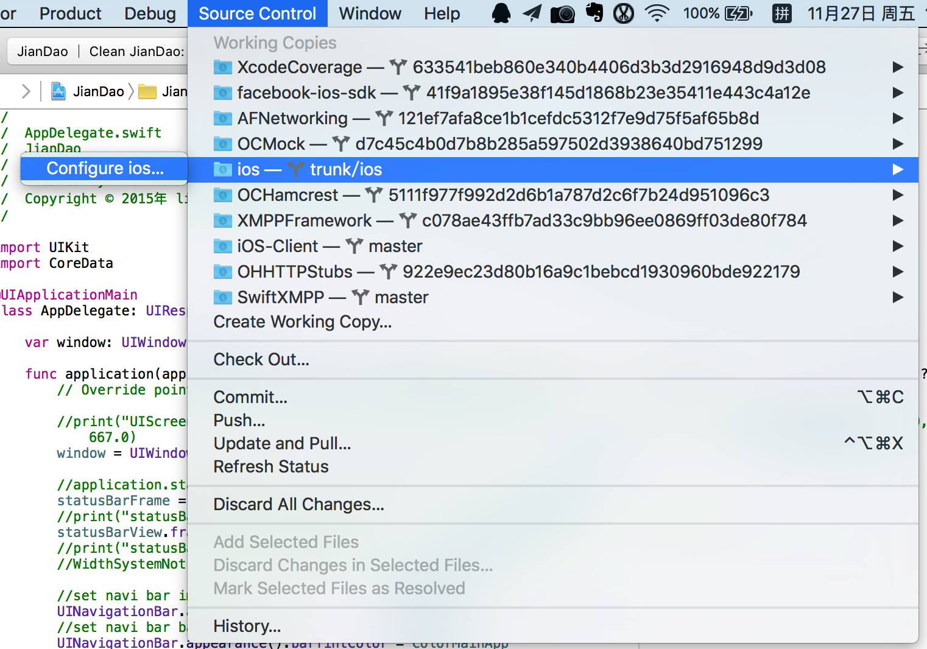Click the '// Override poin' comment line

122,390
